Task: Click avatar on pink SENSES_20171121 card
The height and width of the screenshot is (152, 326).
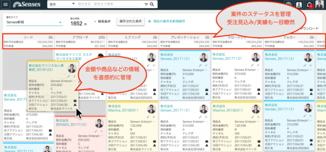Action: click(99, 123)
